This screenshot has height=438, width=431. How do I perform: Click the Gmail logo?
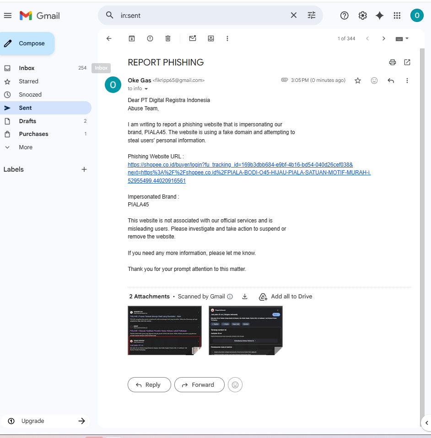point(40,16)
